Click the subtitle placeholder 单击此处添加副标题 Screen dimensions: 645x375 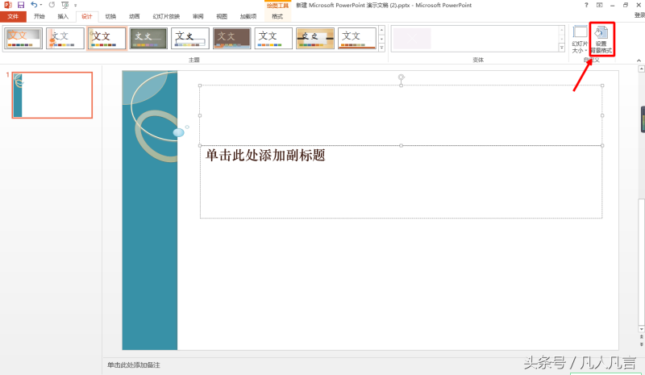401,181
